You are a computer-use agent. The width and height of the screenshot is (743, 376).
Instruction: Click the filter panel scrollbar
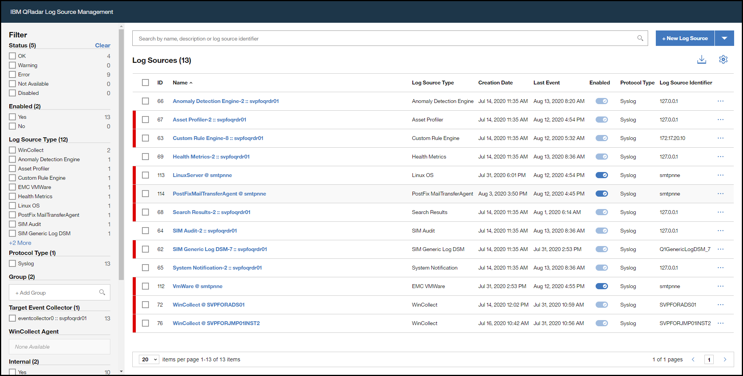pos(122,154)
